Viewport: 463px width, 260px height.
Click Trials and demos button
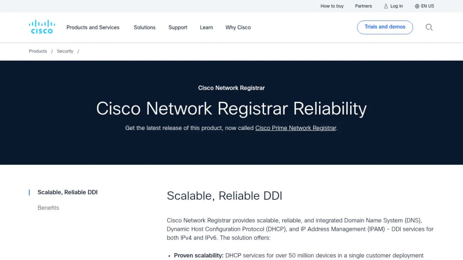pos(385,27)
